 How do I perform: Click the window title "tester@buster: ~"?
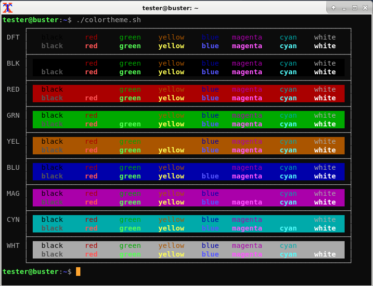(170, 8)
